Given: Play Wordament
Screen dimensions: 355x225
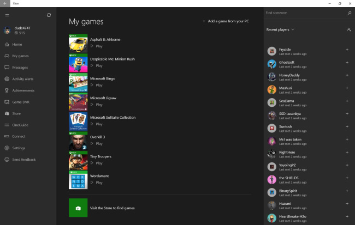Looking at the screenshot, I should [x=97, y=183].
